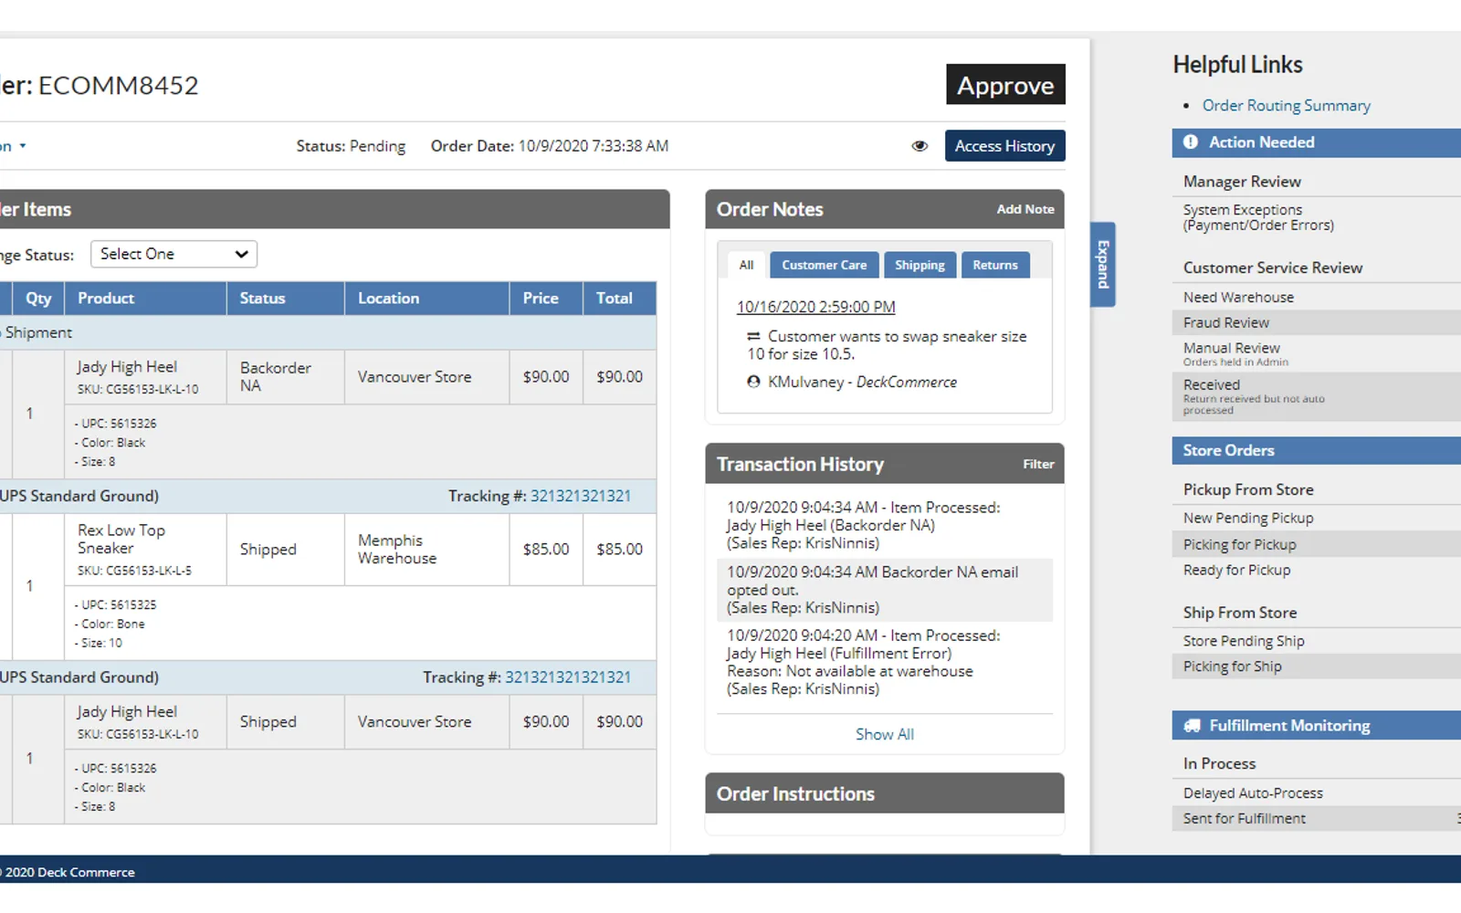Click Rex Low Top Sneaker product name
Image resolution: width=1461 pixels, height=913 pixels.
121,540
